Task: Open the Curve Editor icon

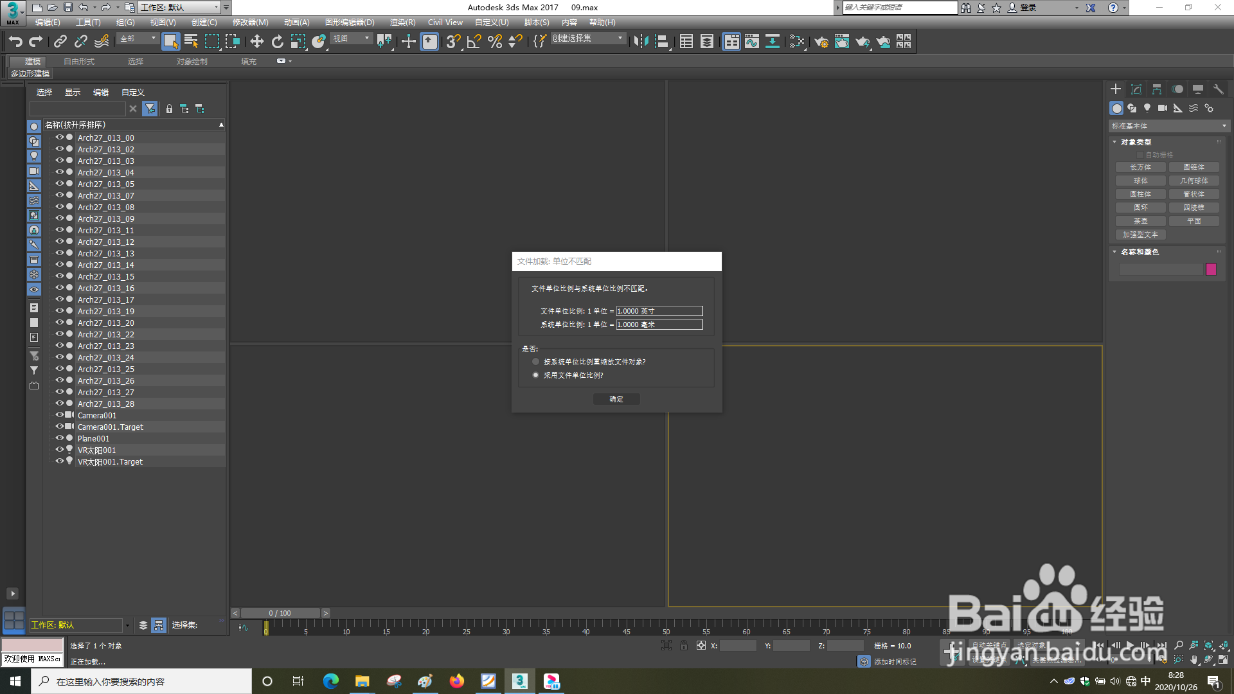Action: pyautogui.click(x=751, y=41)
